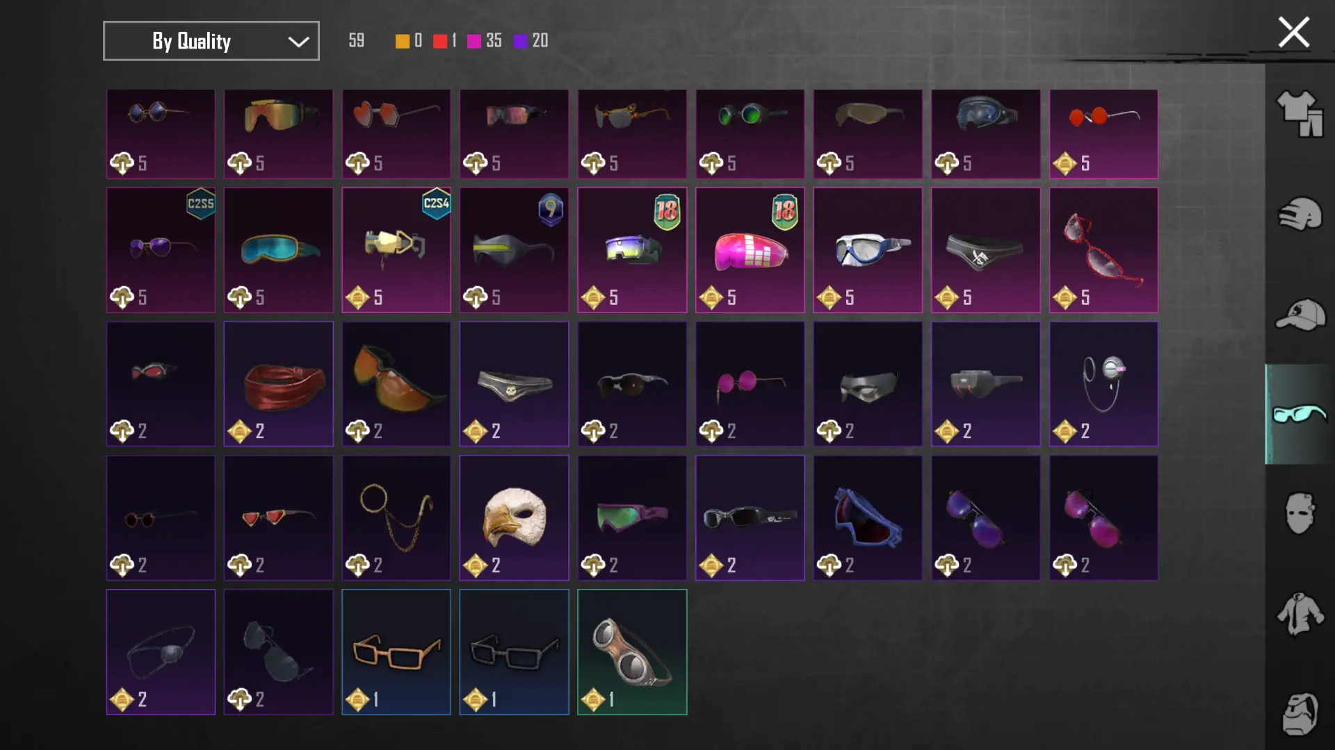Pick the steampunk goggles item
The image size is (1335, 750).
(631, 652)
